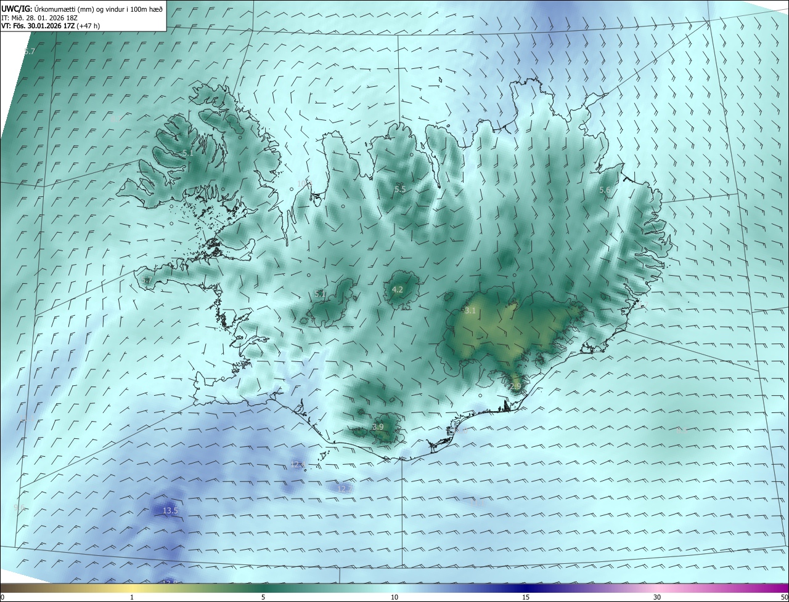Screen dimensions: 789x602
Task: Click the 5.5 value label in northern Iceland
Action: [400, 189]
